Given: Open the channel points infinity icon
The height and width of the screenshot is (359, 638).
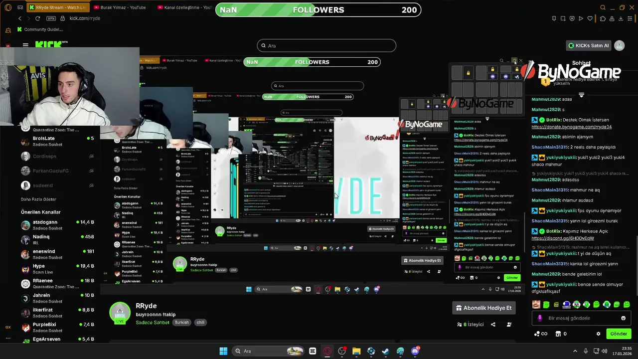Looking at the screenshot, I should [541, 334].
